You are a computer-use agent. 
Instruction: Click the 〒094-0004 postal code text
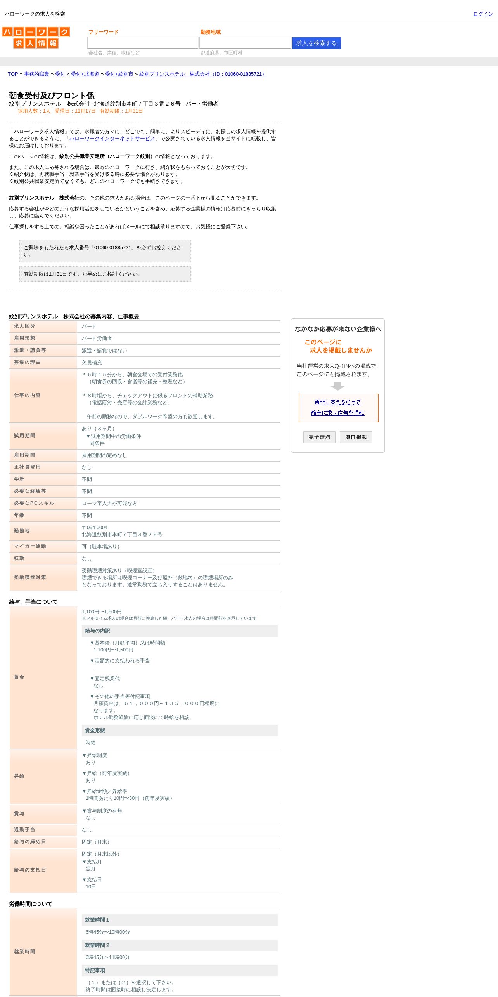[95, 528]
